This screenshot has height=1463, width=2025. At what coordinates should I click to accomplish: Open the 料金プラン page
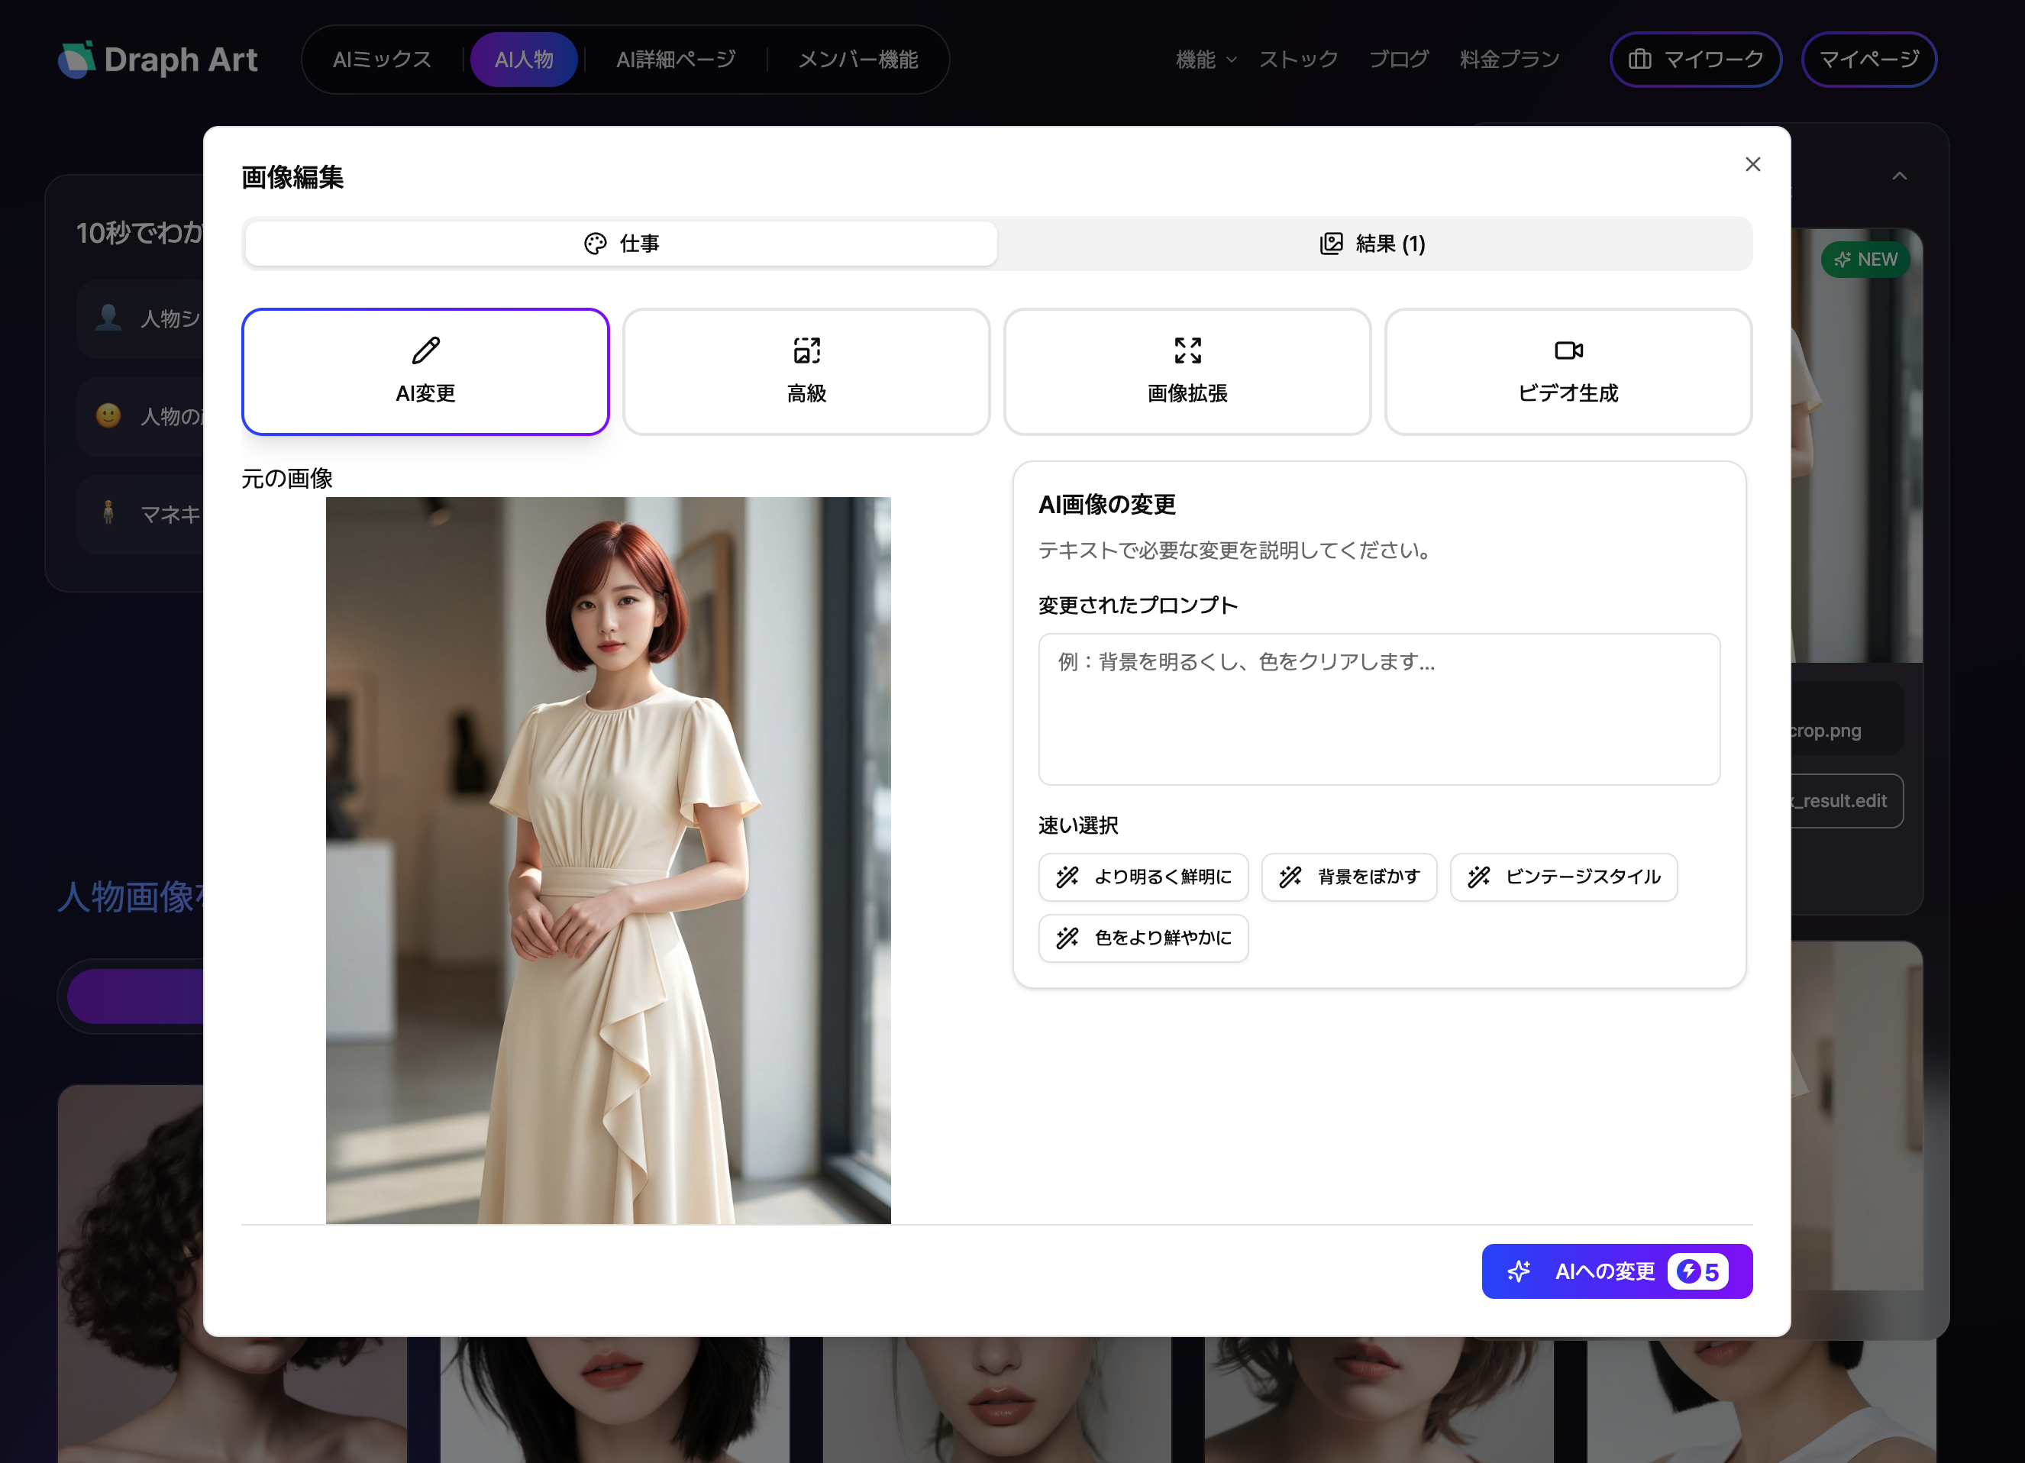point(1510,60)
